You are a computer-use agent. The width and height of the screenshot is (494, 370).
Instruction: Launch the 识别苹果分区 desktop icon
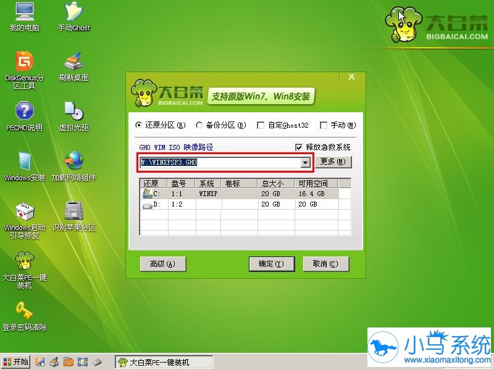coord(74,217)
